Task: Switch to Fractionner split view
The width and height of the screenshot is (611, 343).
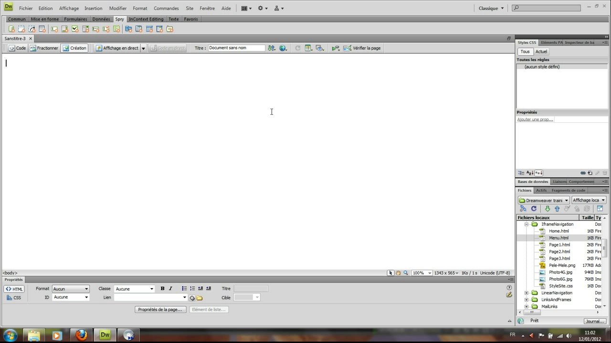Action: [44, 48]
